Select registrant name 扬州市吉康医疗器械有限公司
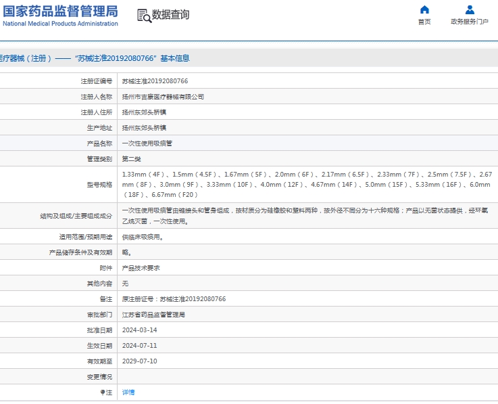Image resolution: width=498 pixels, height=404 pixels. coord(163,97)
